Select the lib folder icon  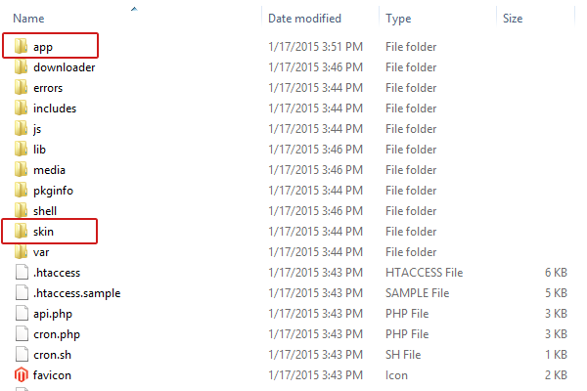21,149
